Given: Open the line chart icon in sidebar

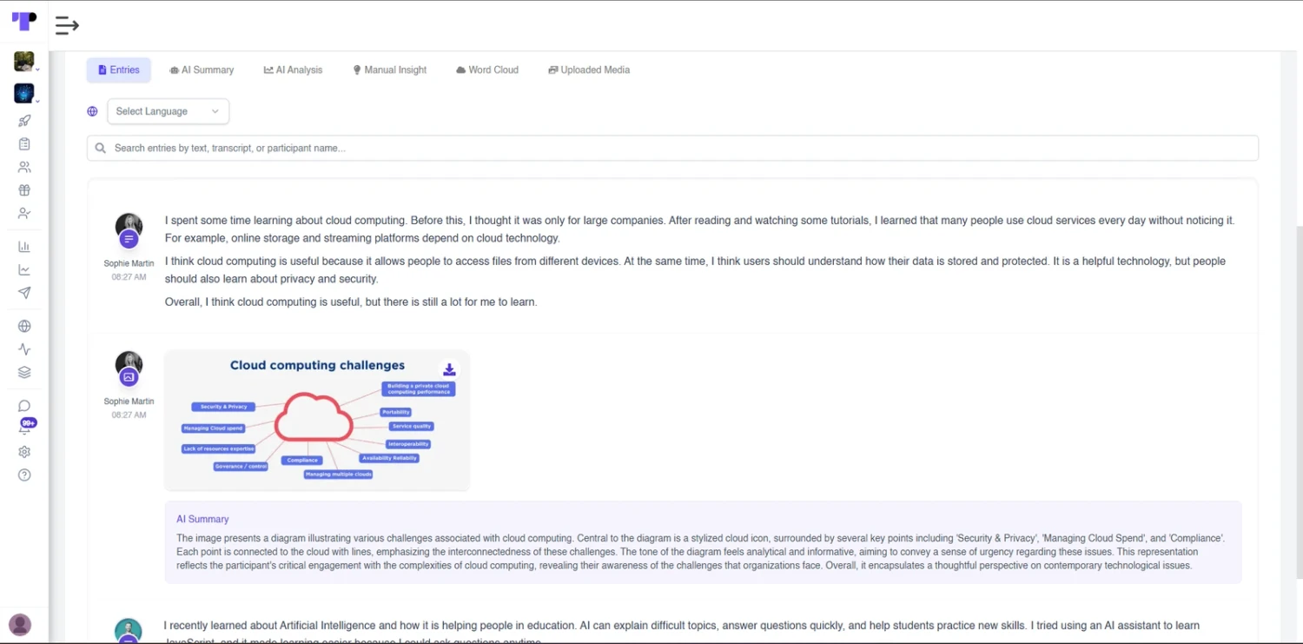Looking at the screenshot, I should pos(24,270).
